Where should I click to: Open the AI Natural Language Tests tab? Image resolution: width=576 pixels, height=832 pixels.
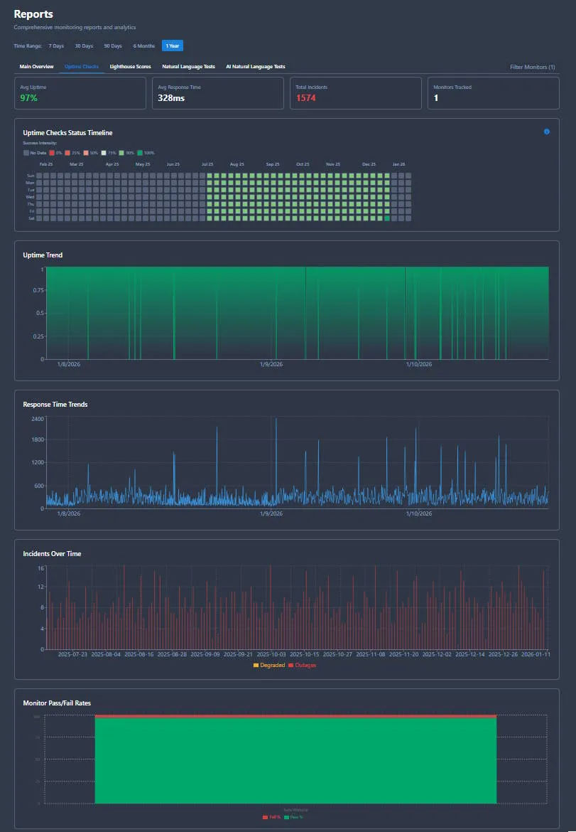click(255, 66)
